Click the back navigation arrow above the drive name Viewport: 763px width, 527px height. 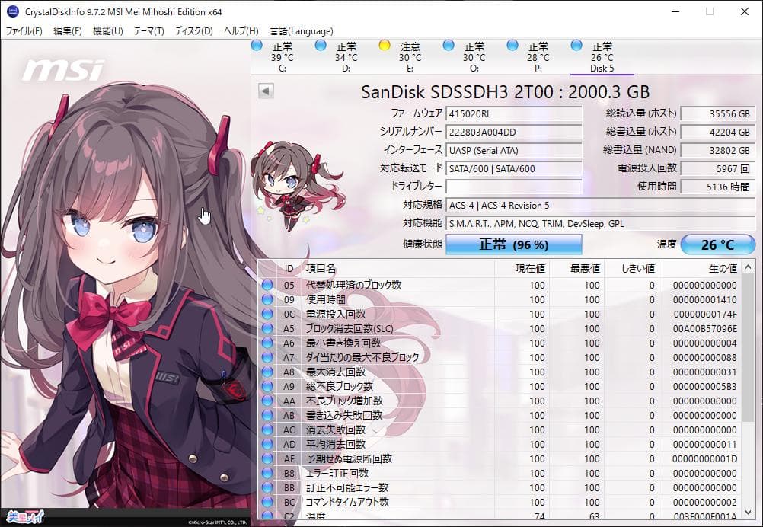click(264, 90)
